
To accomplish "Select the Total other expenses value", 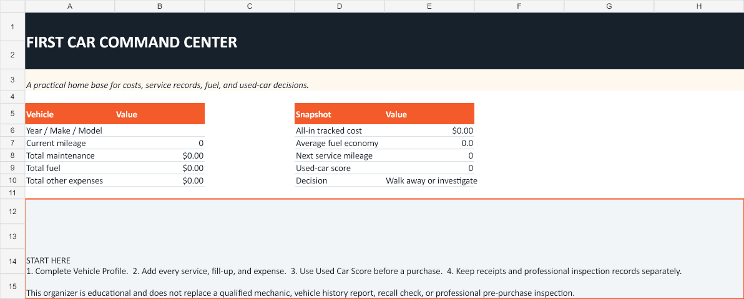I will coord(160,180).
